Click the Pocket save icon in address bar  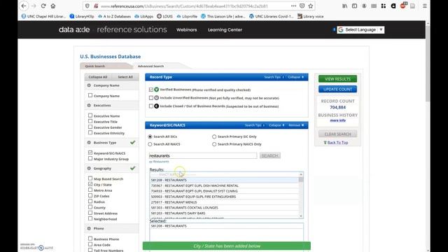tap(302, 6)
